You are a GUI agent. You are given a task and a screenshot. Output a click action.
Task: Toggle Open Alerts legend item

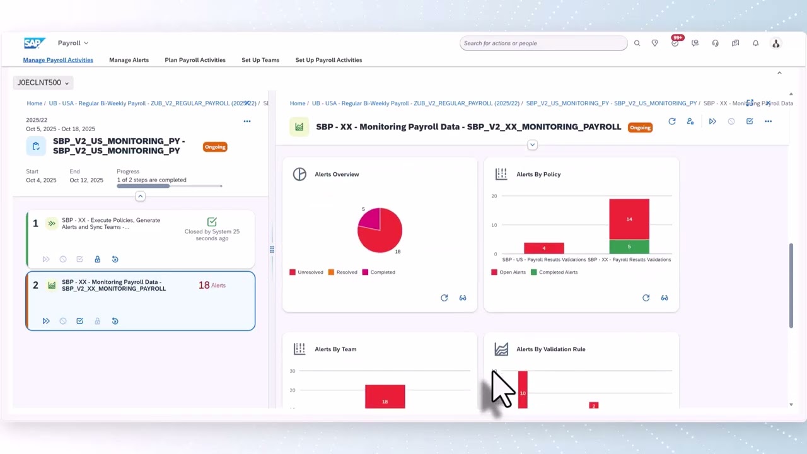click(x=508, y=272)
